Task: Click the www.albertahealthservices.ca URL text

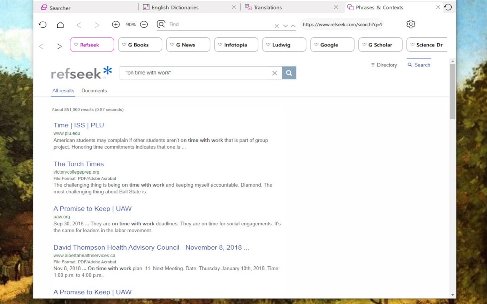Action: tap(84, 256)
